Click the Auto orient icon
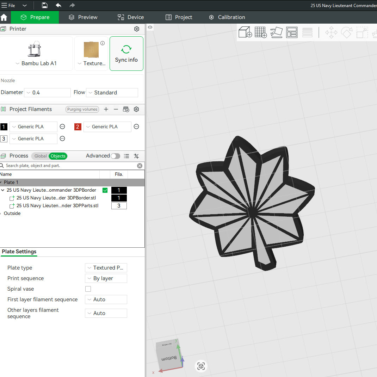The image size is (377, 377). pos(276,32)
